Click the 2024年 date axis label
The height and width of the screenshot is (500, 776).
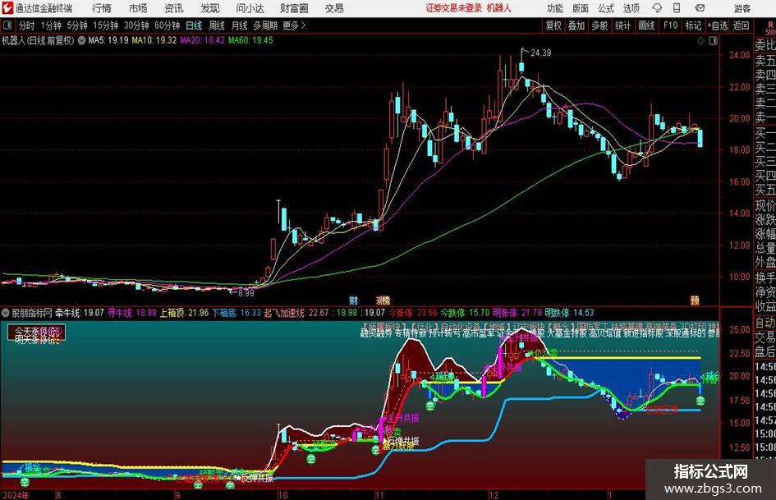click(16, 495)
